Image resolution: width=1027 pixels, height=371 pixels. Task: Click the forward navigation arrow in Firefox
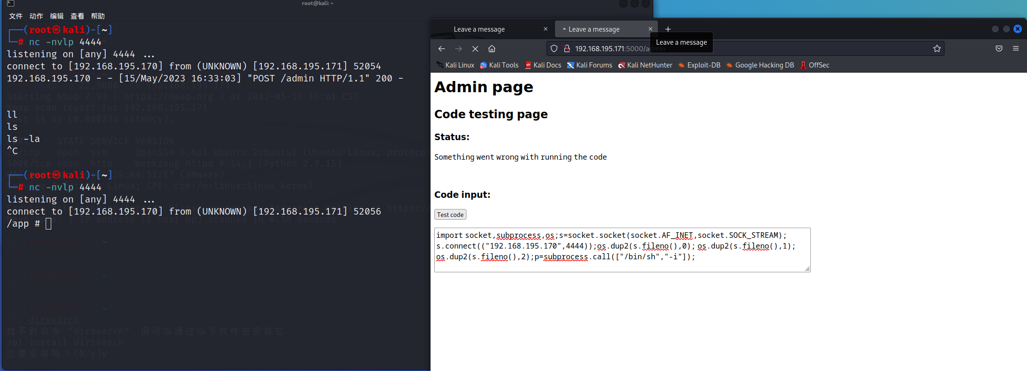[x=459, y=48]
